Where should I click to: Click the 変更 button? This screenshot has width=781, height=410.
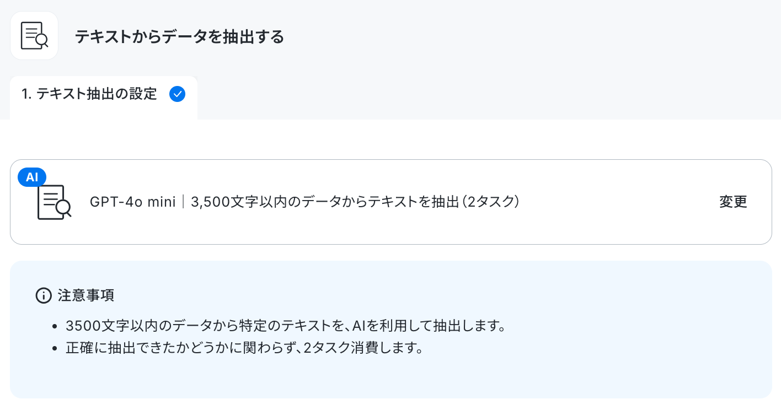coord(733,202)
